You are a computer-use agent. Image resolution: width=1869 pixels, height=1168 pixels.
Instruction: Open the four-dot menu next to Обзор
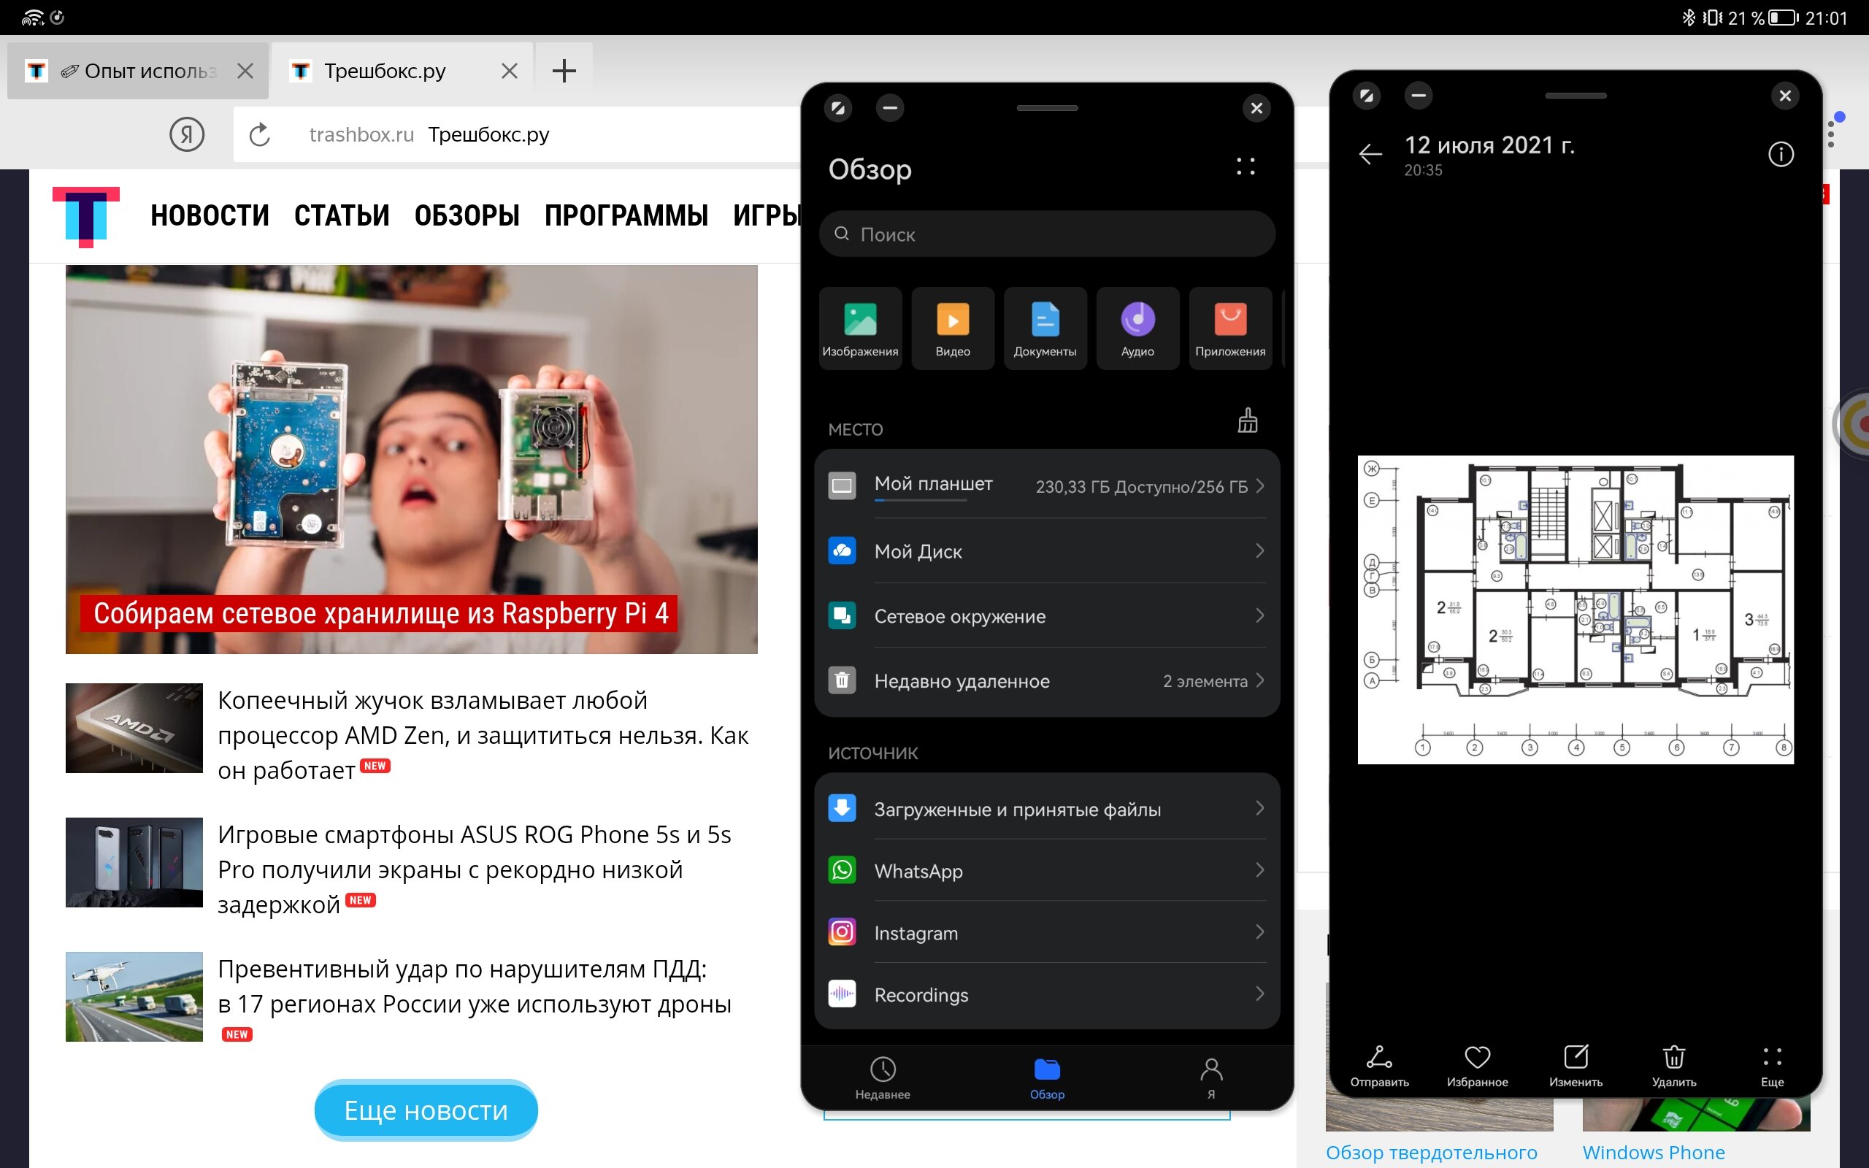(1246, 167)
